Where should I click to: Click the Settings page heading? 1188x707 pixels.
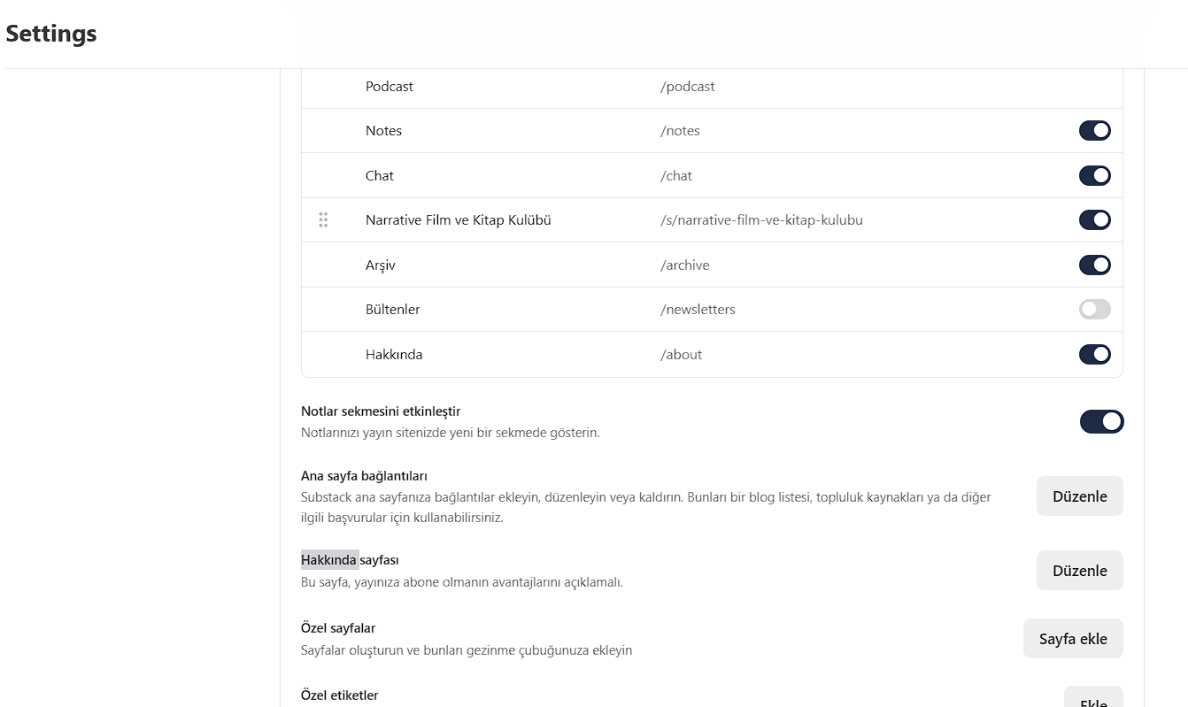point(51,34)
